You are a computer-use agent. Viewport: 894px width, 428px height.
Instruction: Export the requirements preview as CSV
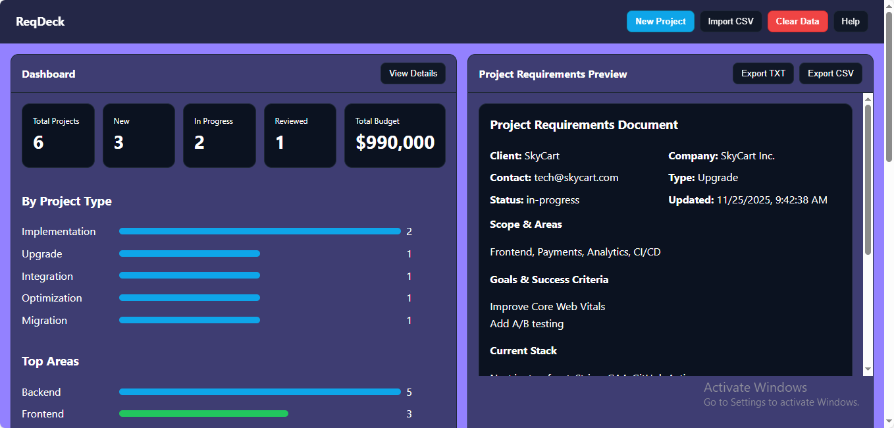830,73
